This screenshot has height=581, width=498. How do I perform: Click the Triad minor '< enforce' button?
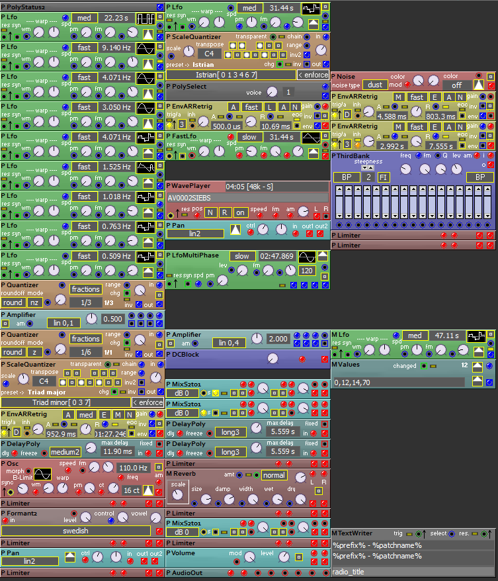point(147,402)
